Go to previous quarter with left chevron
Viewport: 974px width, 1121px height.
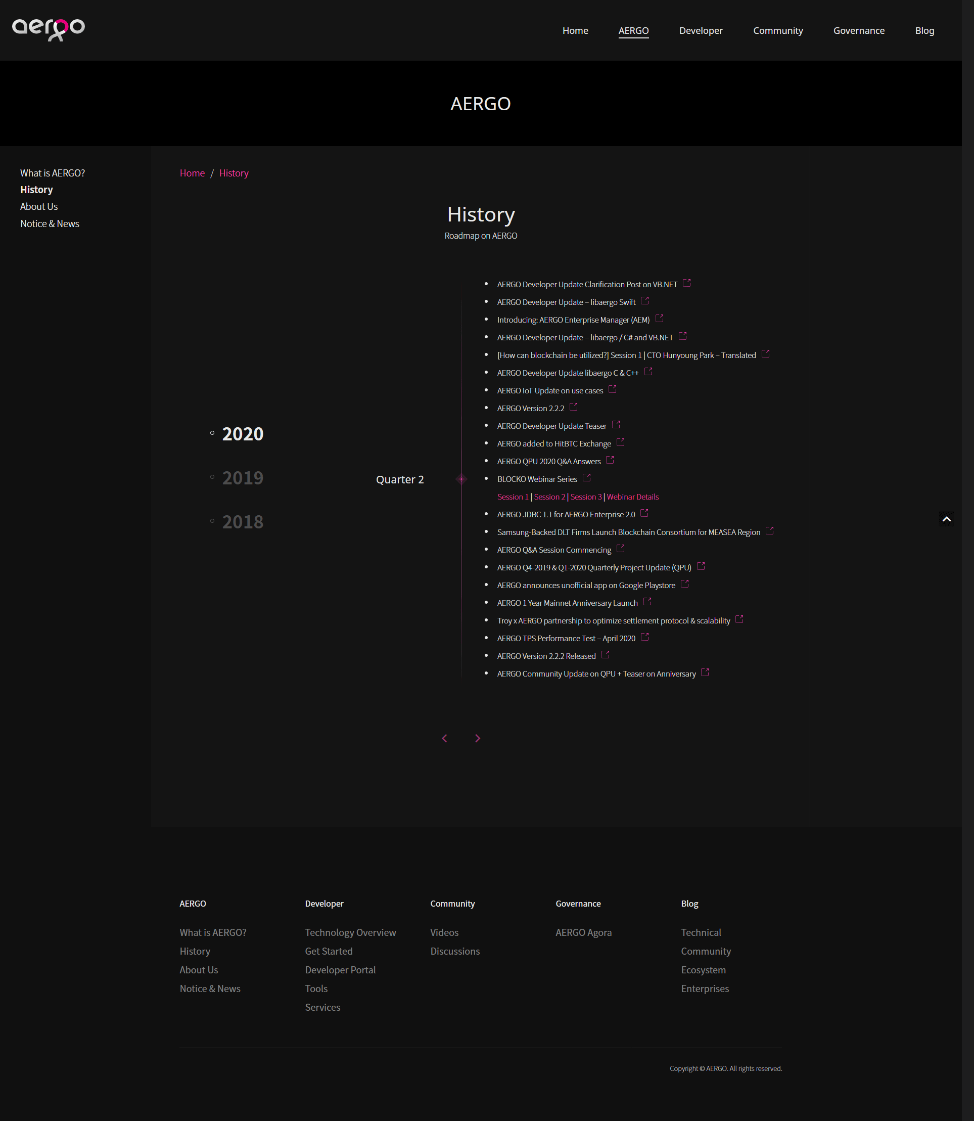(x=445, y=738)
